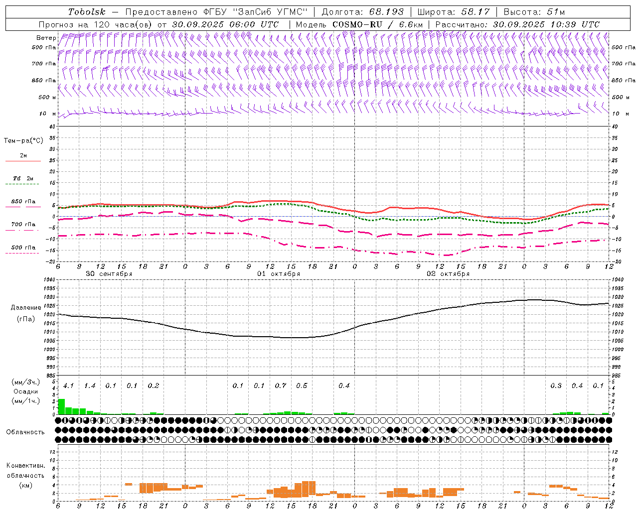Select the "Td 2м" dew point legend entry
Viewport: 638px width, 510px height.
tap(23, 178)
